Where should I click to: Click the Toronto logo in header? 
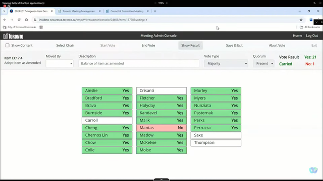[x=14, y=36]
